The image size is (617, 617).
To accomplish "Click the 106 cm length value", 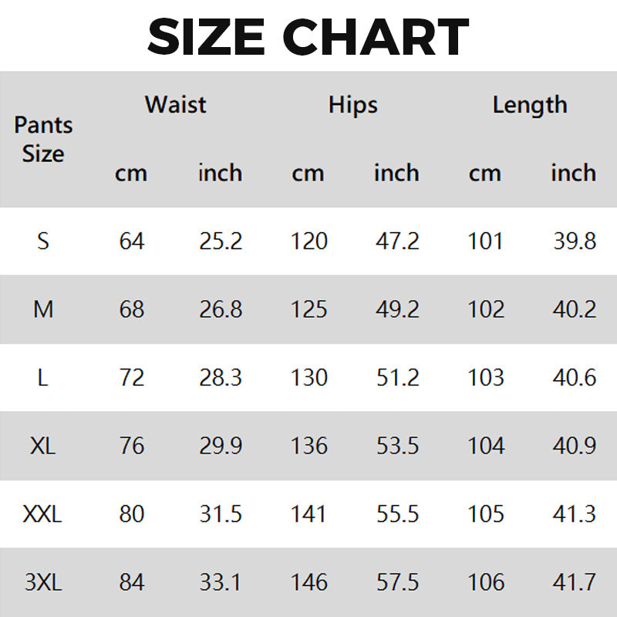I will coord(486,582).
